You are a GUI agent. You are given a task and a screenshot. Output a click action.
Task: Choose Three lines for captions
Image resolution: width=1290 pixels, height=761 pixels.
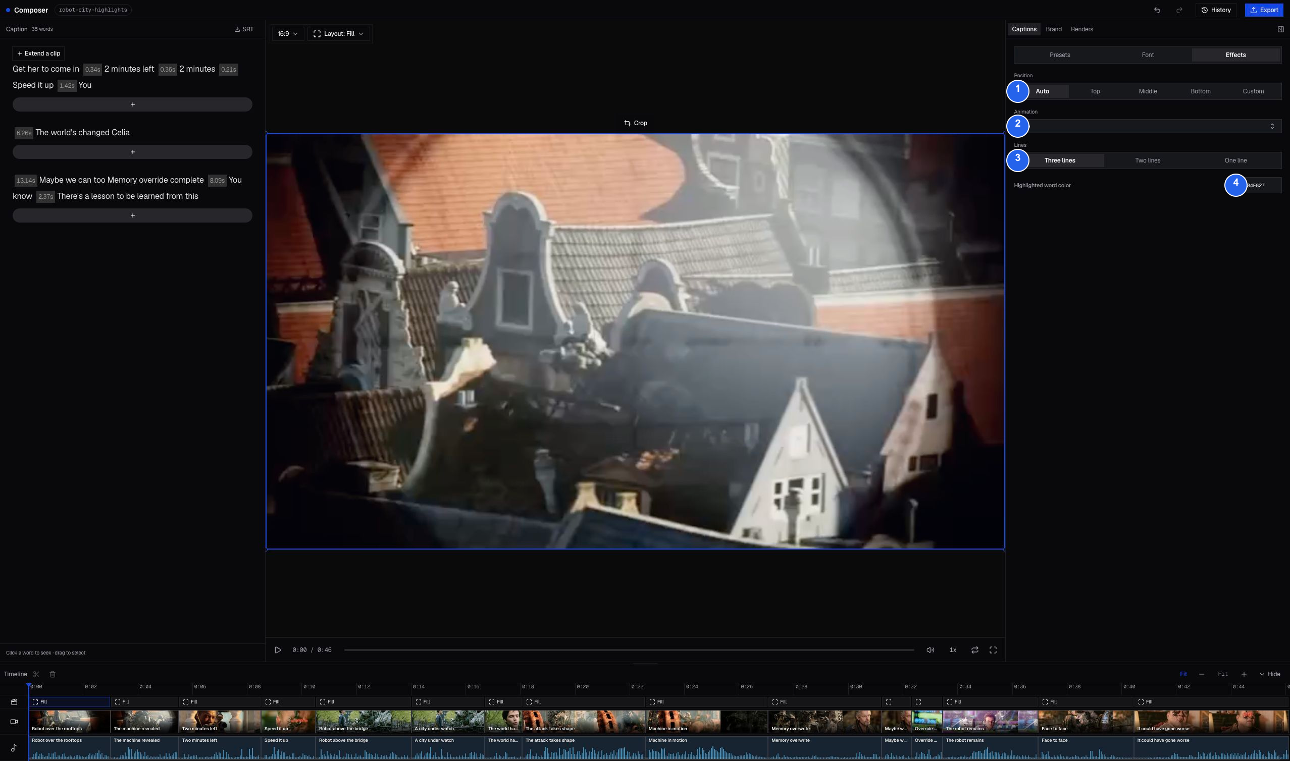1060,160
